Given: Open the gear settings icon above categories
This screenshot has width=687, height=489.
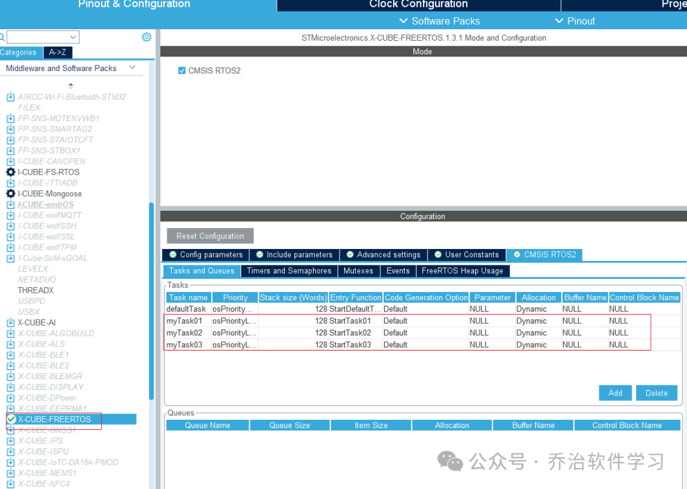Looking at the screenshot, I should click(146, 37).
